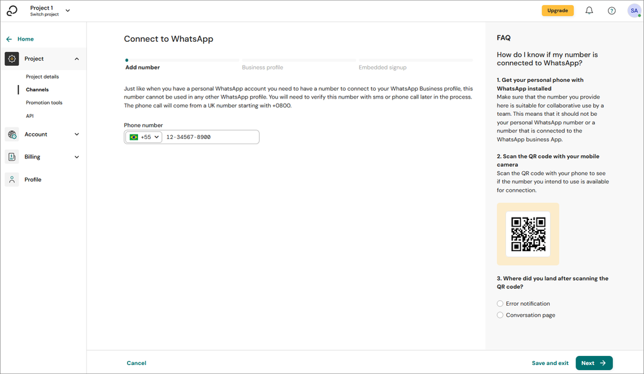Select the Conversation page radio option
This screenshot has width=644, height=374.
click(500, 315)
